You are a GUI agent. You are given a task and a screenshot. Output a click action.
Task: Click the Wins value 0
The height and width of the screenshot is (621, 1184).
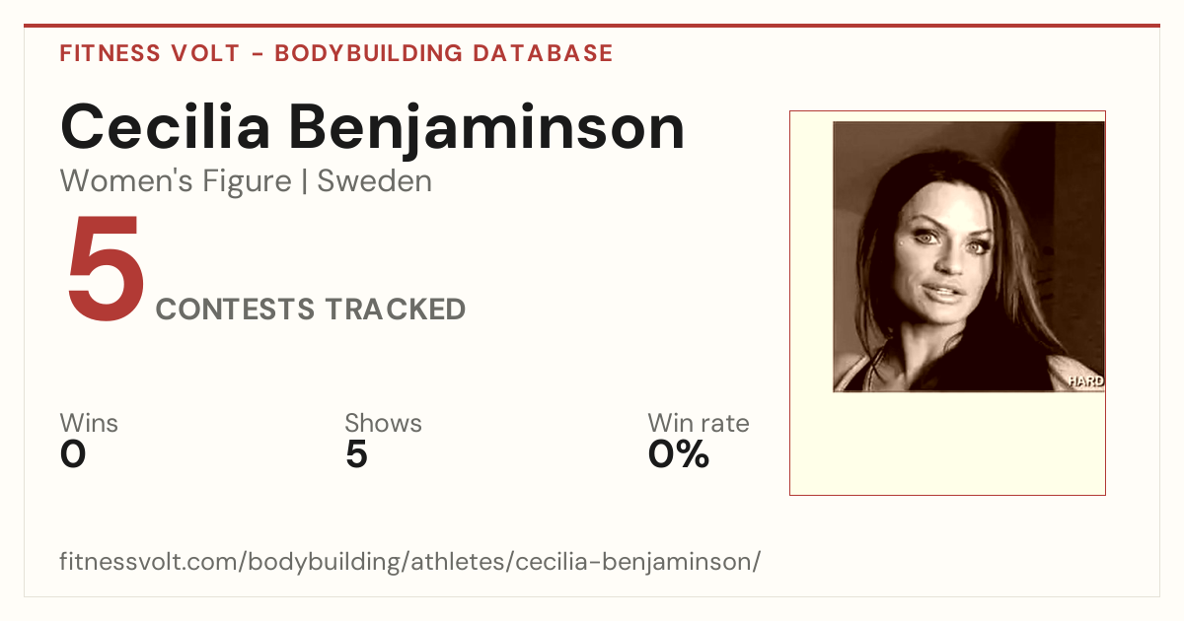coord(73,454)
